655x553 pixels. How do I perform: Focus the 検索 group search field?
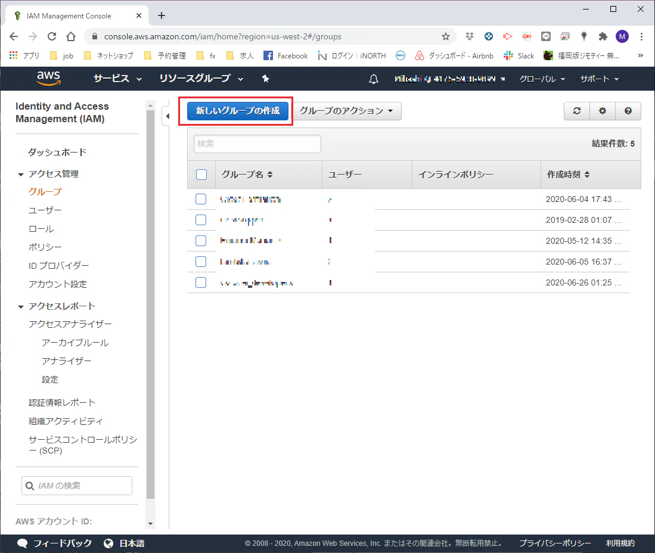point(257,144)
